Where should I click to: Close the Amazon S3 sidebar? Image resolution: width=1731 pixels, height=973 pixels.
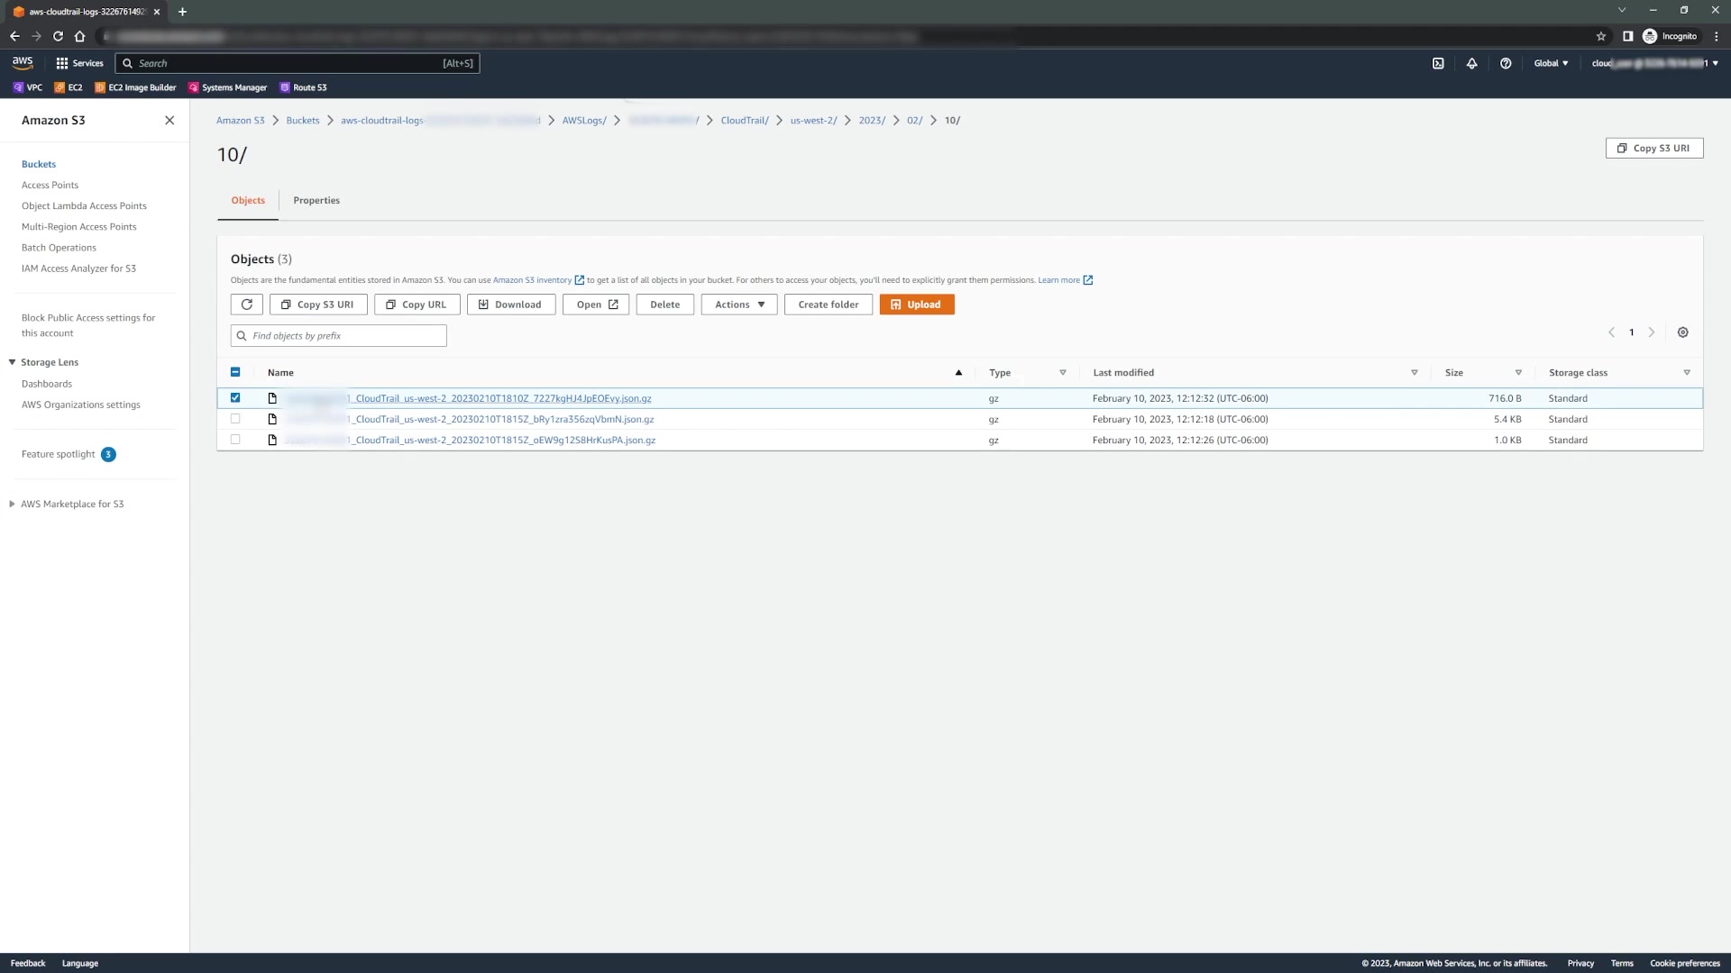[x=169, y=120]
